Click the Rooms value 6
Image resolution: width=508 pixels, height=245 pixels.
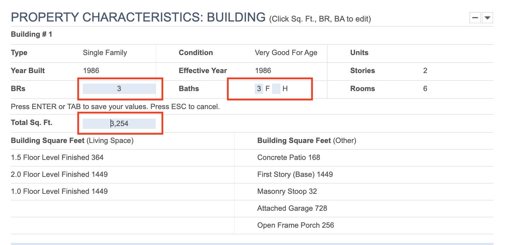(425, 89)
